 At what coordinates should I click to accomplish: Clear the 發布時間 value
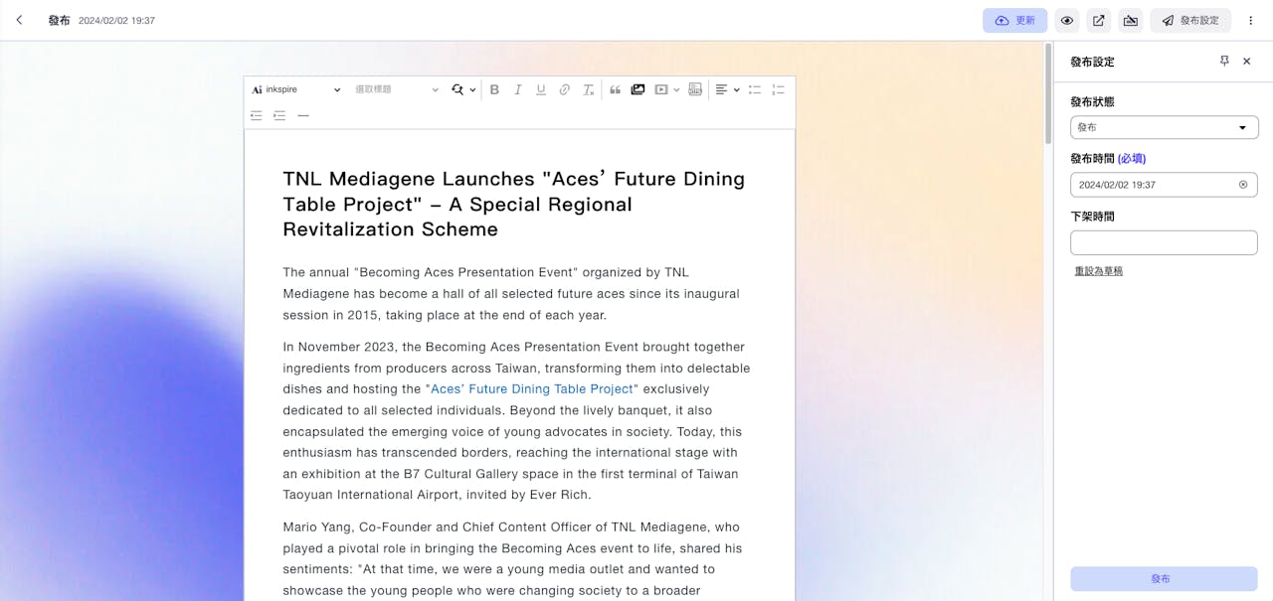click(x=1243, y=185)
